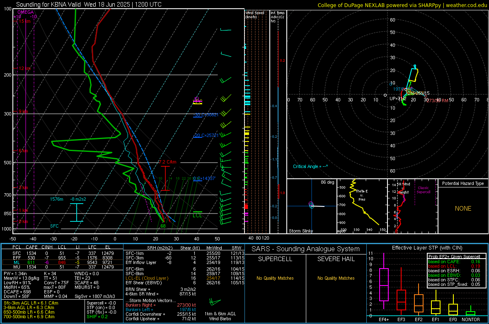Click the white origin circle on the hodograph
The image size is (489, 324).
pos(385,95)
